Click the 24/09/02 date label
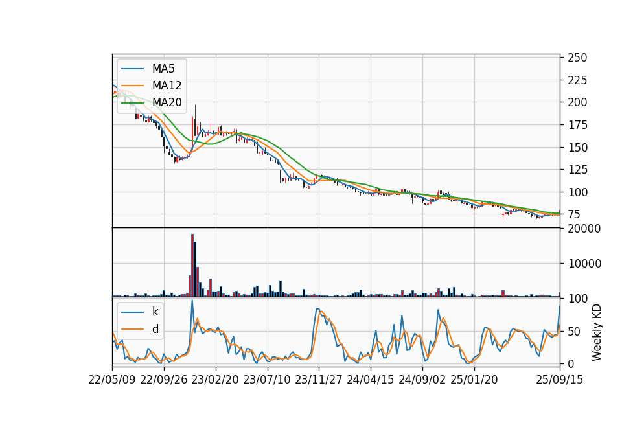The width and height of the screenshot is (622, 447). point(422,380)
